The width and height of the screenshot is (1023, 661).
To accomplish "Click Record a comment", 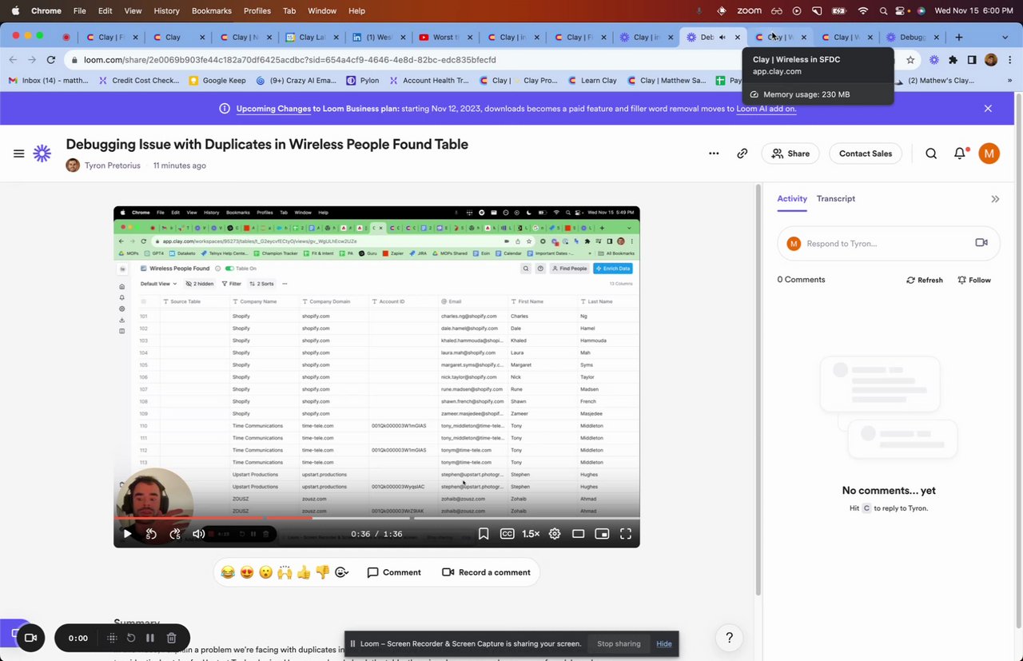I will [486, 572].
